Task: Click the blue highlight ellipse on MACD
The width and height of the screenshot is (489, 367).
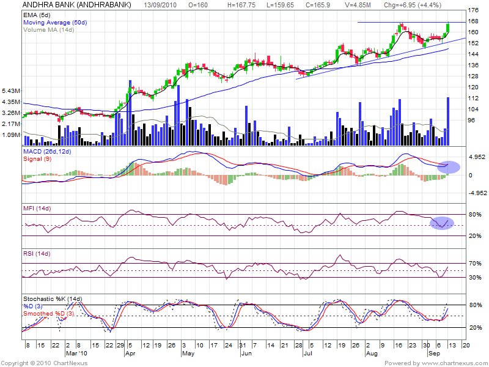Action: coord(447,166)
